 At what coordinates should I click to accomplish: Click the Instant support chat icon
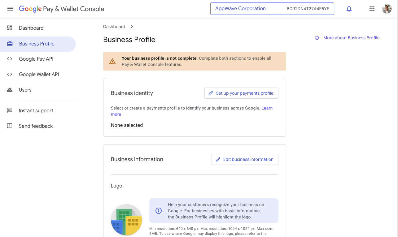(x=10, y=110)
